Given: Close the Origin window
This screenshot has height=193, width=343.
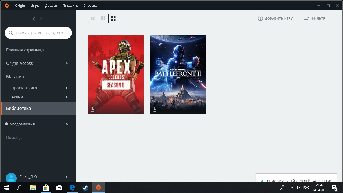Looking at the screenshot, I should click(x=337, y=6).
